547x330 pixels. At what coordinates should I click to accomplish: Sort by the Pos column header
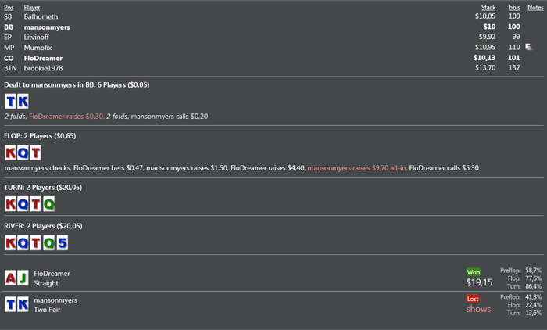coord(9,7)
